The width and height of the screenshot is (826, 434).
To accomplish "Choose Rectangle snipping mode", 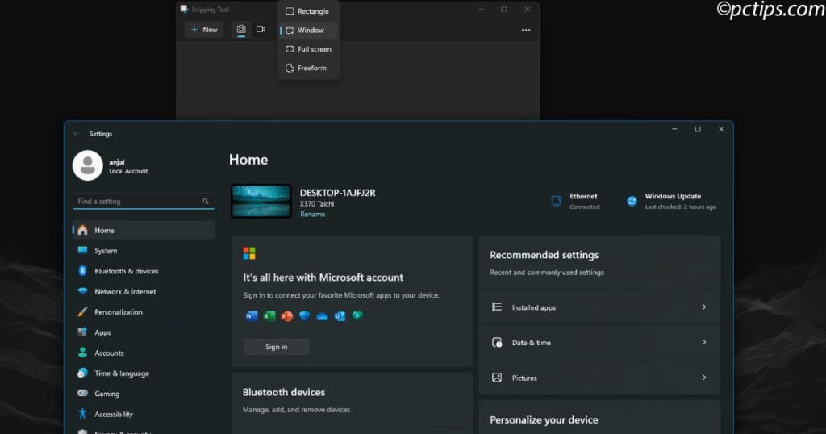I will click(x=308, y=11).
